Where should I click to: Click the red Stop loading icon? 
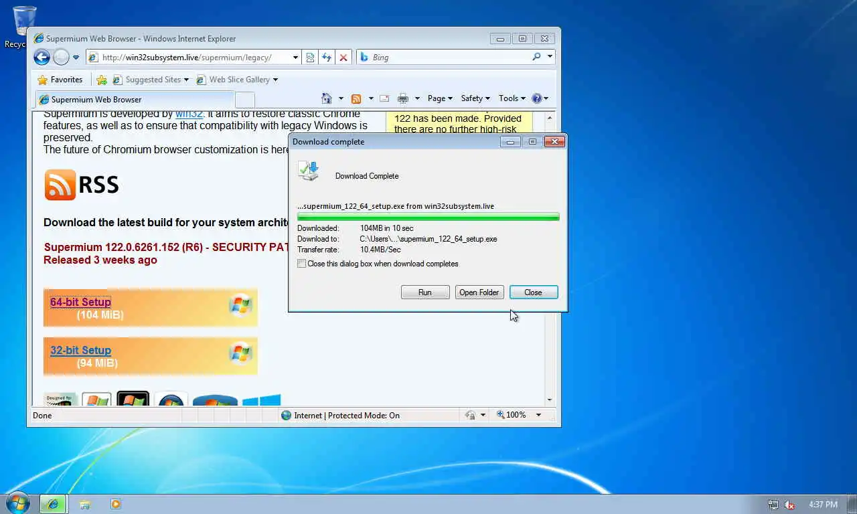tap(343, 58)
